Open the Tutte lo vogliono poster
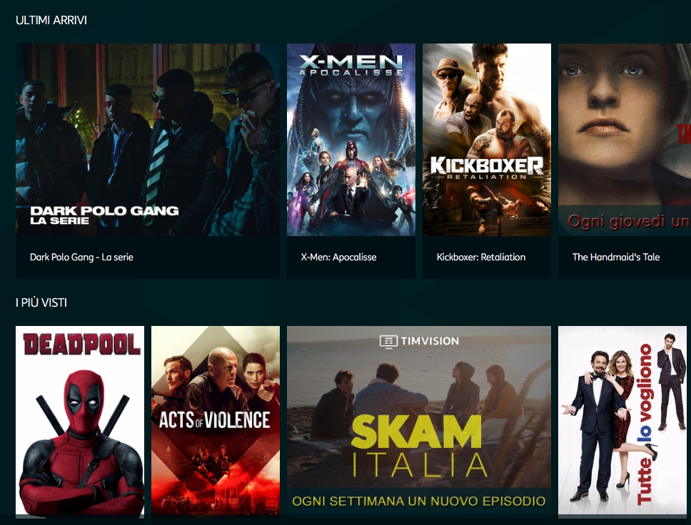 622,420
